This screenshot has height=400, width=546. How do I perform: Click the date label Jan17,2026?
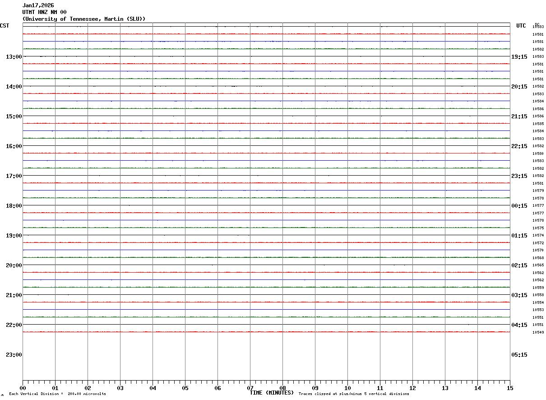click(38, 5)
